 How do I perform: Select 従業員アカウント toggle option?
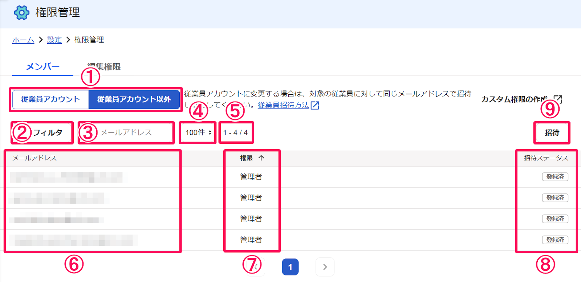[x=50, y=99]
